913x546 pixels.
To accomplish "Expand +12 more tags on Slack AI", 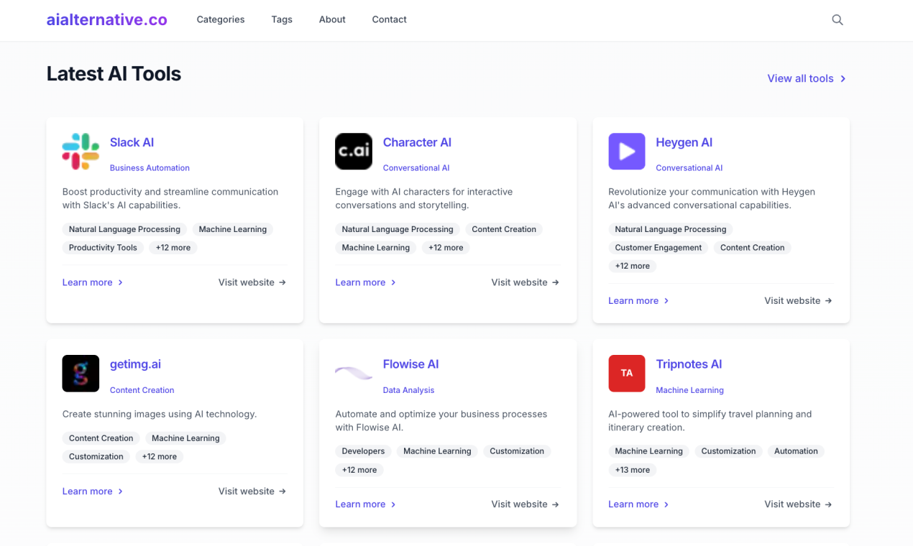I will [x=173, y=248].
